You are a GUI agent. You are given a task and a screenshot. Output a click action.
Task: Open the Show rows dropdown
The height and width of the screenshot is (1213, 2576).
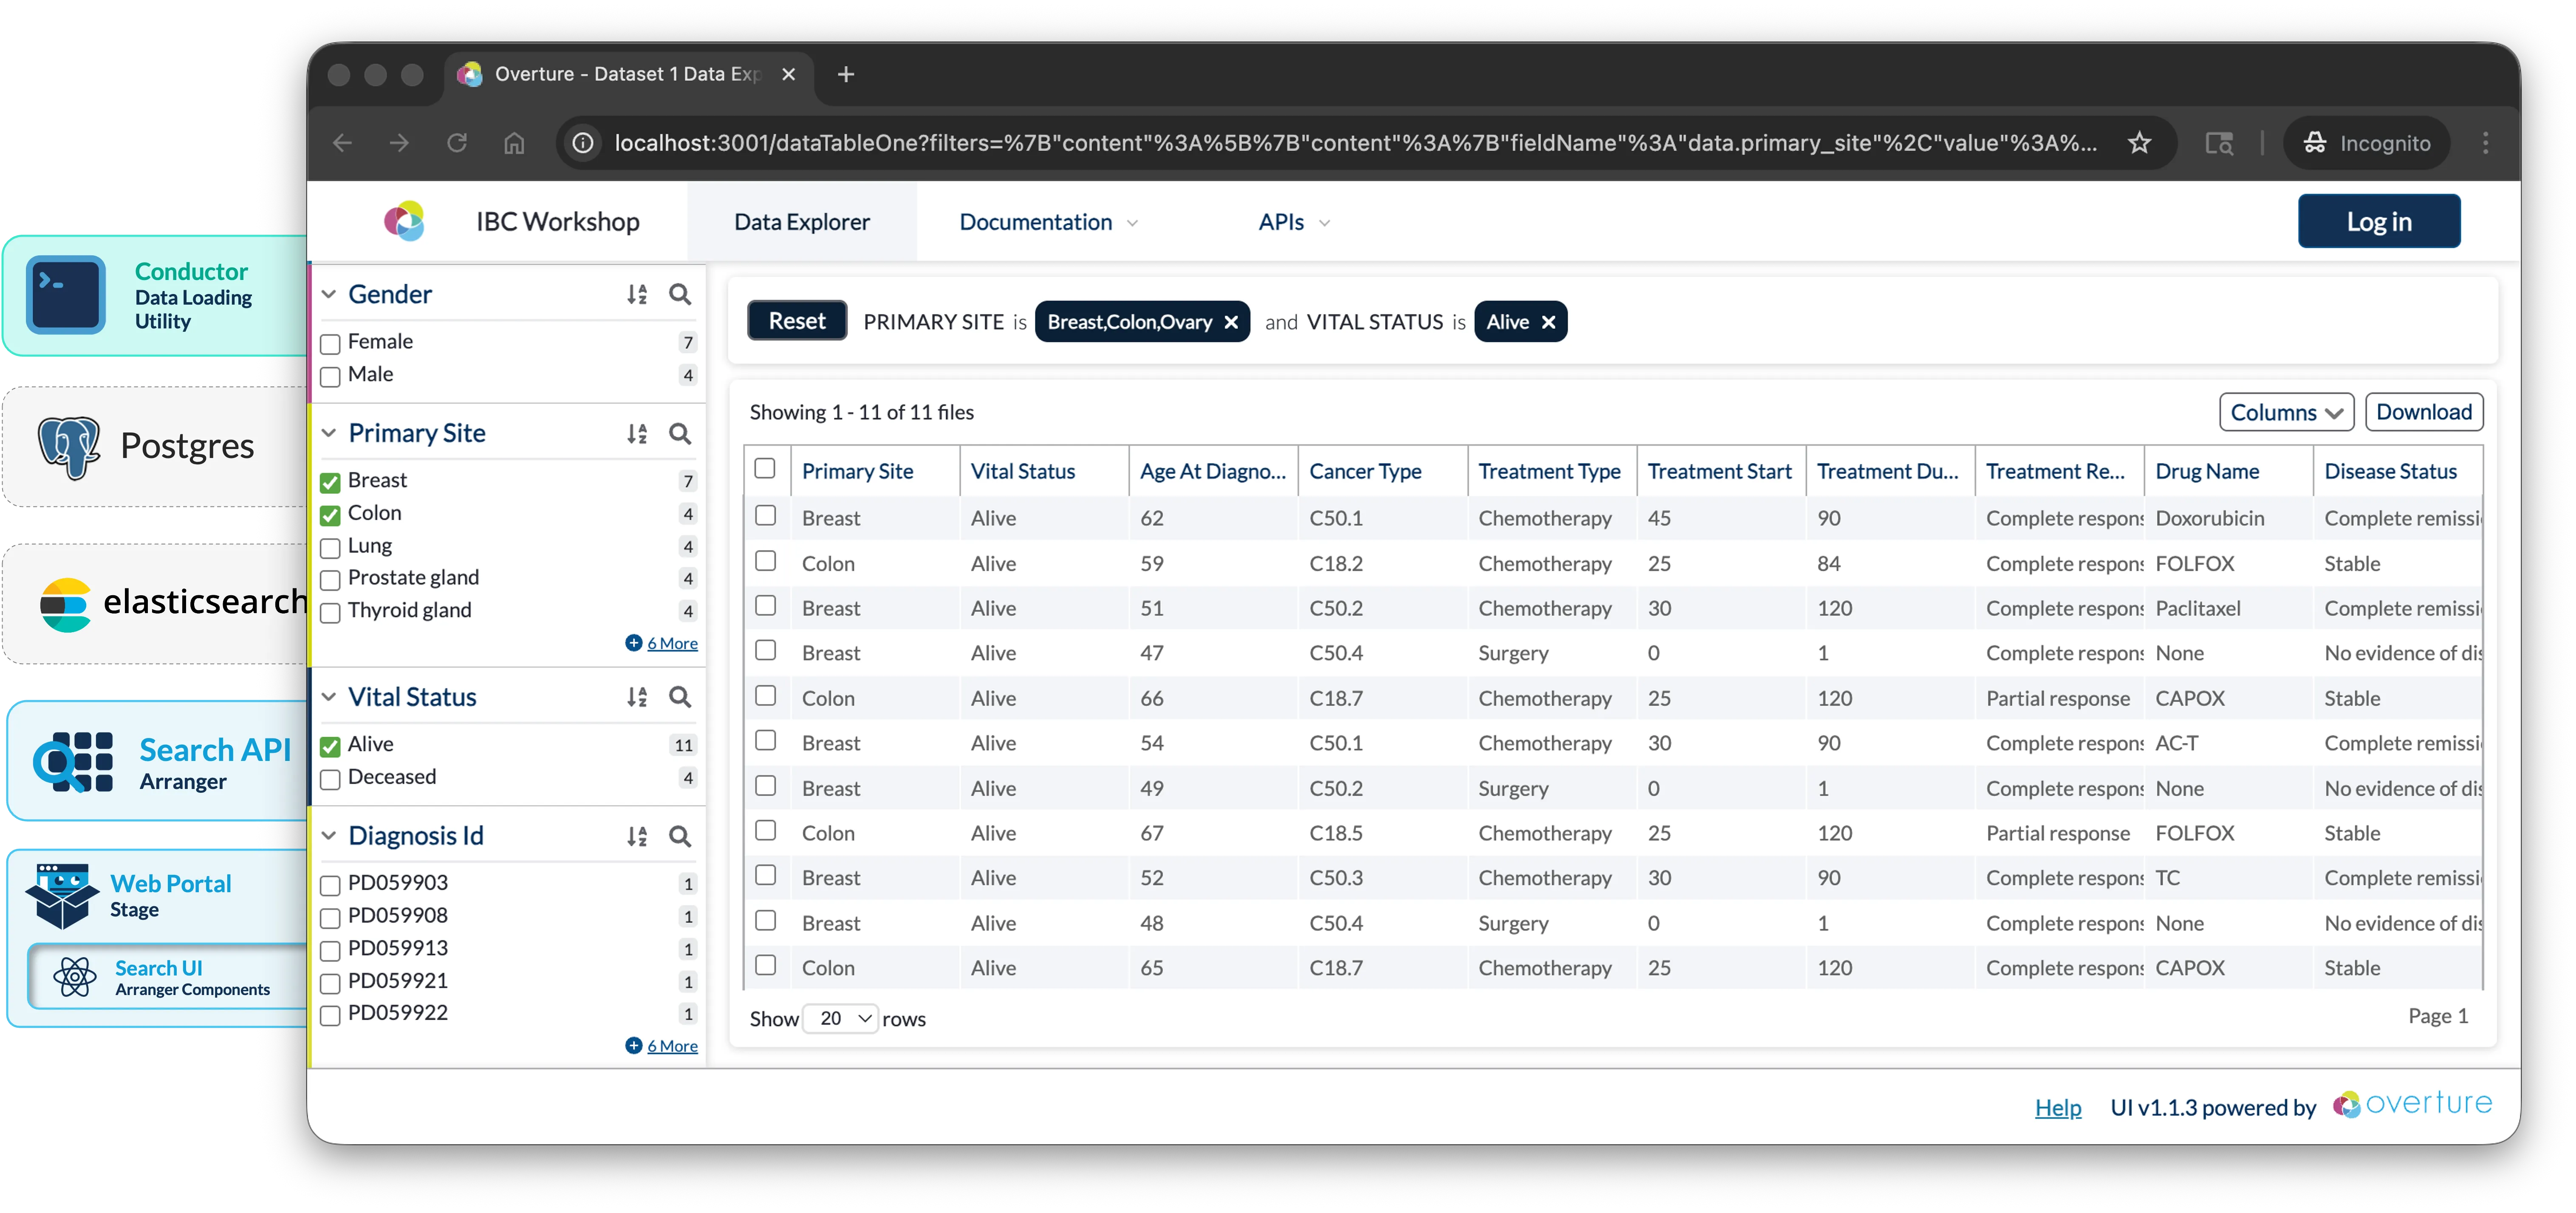(840, 1018)
